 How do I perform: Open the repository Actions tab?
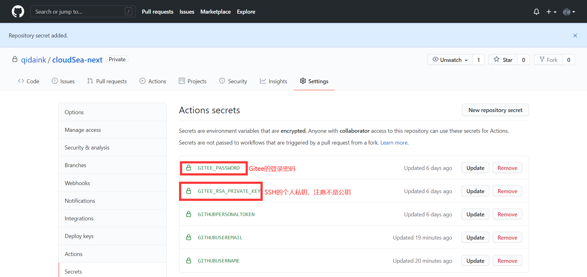(153, 81)
